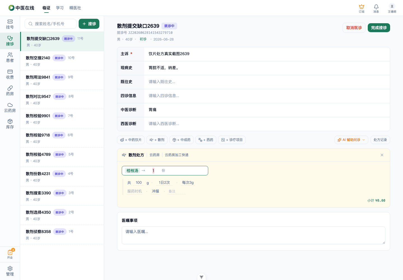
Task: Click the total grams field showing 100
Action: (139, 183)
